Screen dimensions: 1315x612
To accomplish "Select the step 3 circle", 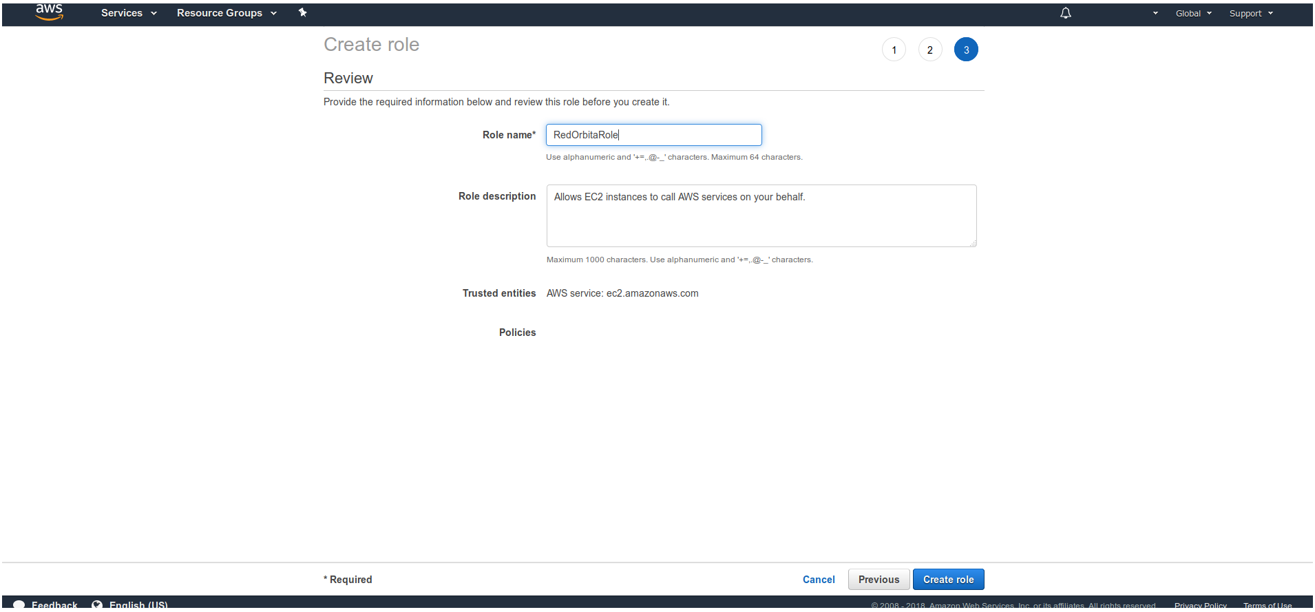I will point(965,50).
